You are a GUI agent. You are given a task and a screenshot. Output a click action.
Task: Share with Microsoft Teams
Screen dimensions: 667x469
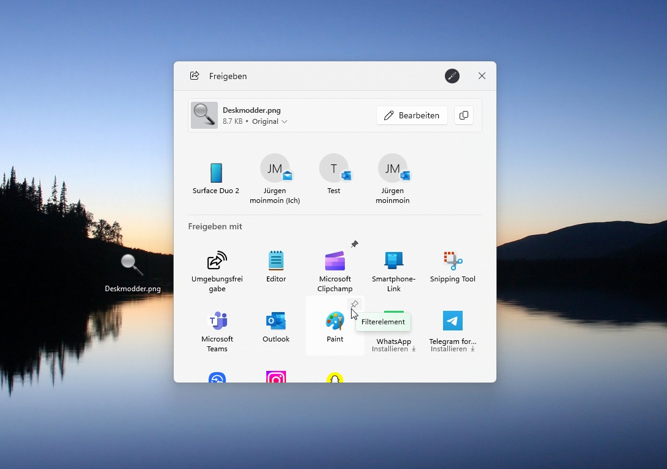click(217, 330)
